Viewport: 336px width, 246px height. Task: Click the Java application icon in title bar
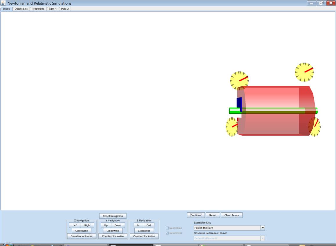3,3
